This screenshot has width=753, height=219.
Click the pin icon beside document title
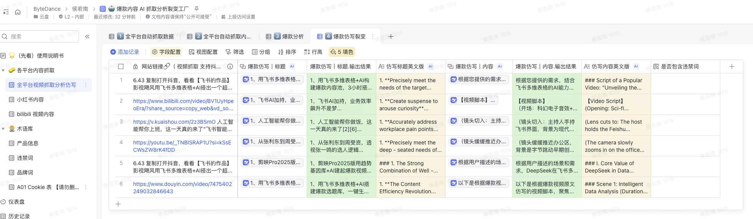(197, 8)
